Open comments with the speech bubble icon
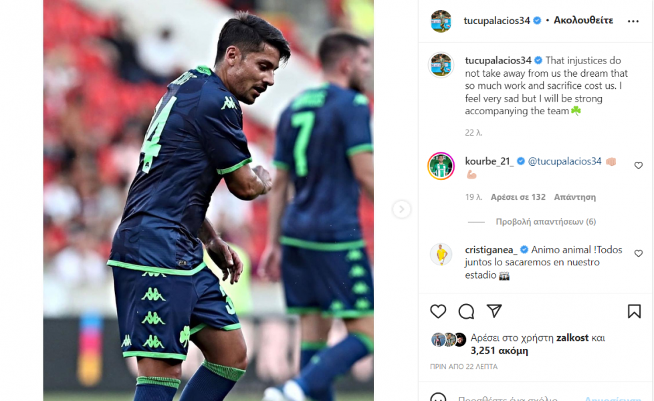The width and height of the screenshot is (654, 401). tap(466, 311)
